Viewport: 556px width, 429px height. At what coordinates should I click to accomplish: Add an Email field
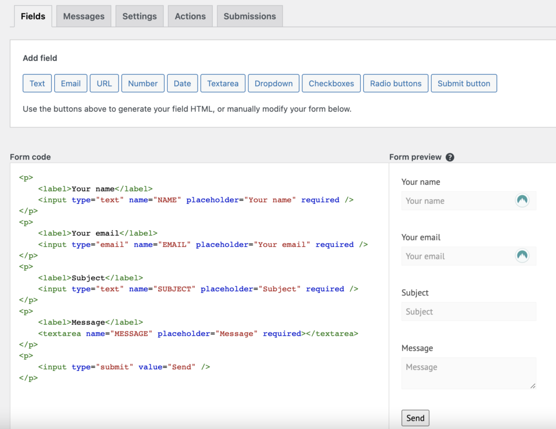(71, 83)
